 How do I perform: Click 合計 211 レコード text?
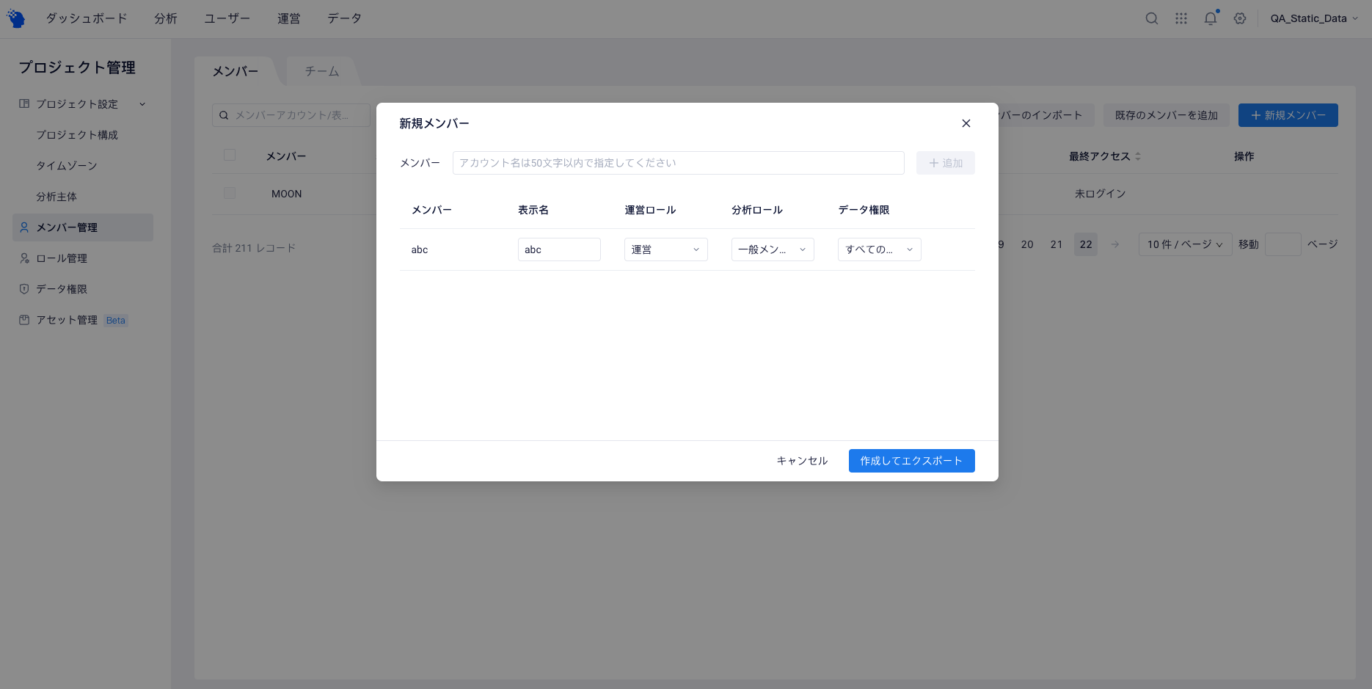254,248
